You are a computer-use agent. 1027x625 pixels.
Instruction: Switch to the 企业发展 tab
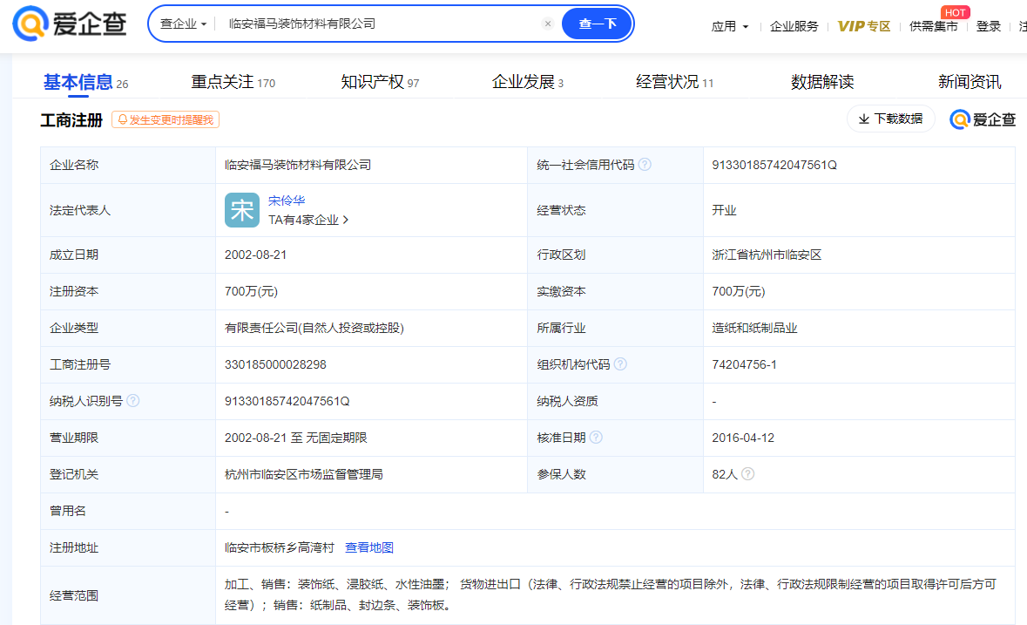(527, 82)
